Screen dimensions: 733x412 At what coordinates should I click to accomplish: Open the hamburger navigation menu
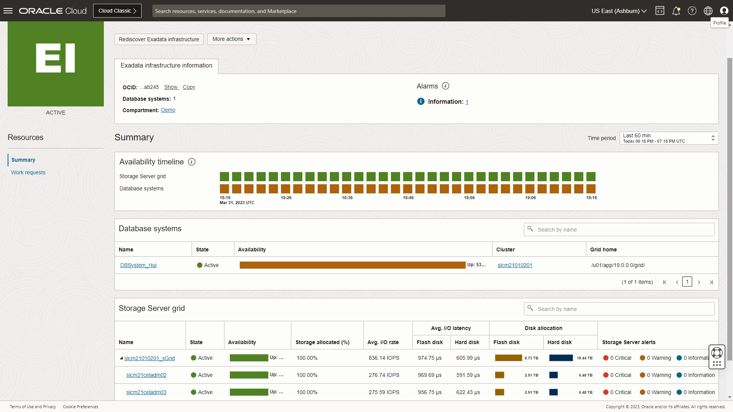click(8, 11)
